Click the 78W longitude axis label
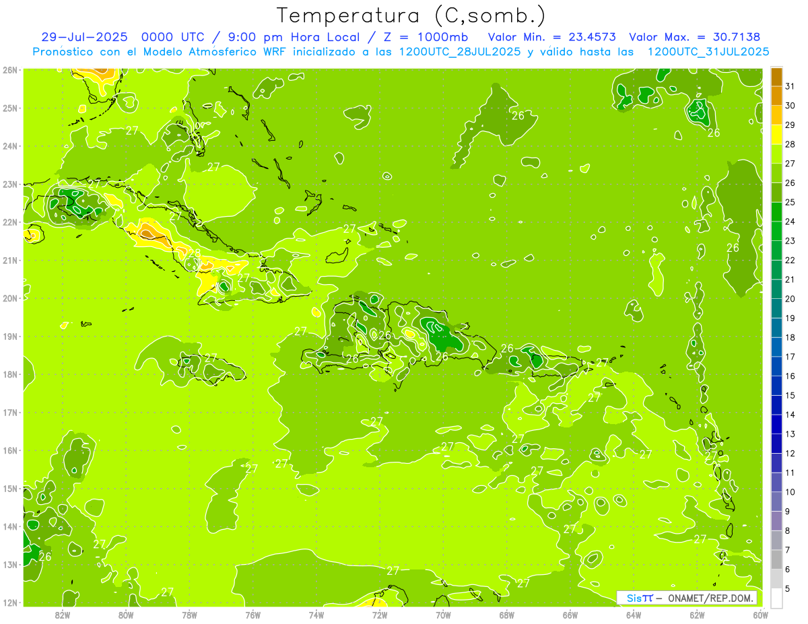The image size is (808, 624). [x=189, y=615]
